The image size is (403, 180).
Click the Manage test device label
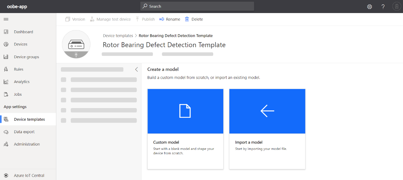pos(114,19)
